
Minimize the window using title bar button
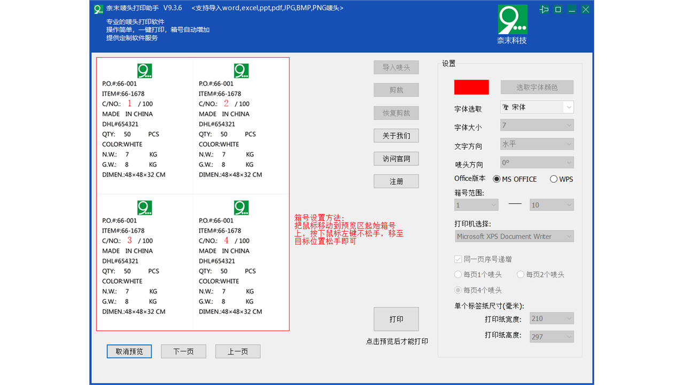tap(572, 9)
